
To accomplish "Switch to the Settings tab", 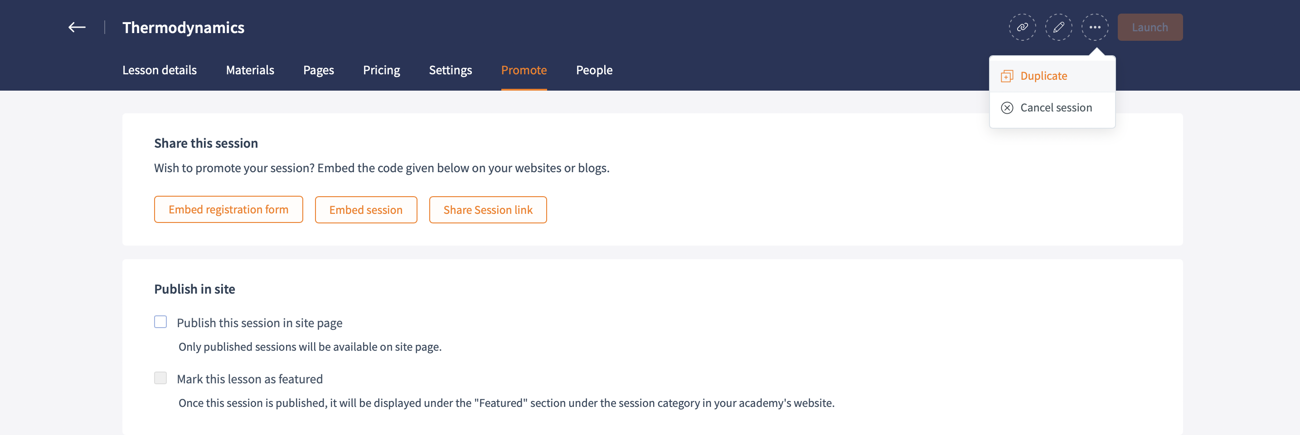I will 450,70.
